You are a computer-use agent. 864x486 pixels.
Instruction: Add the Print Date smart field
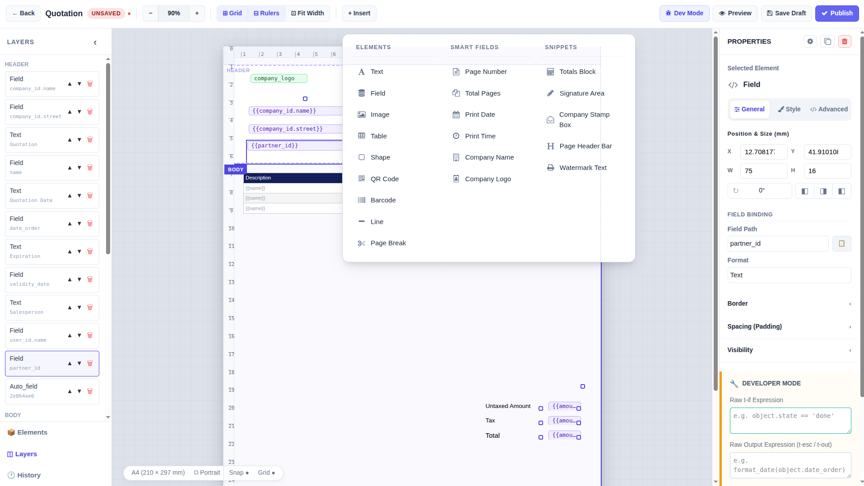click(474, 115)
